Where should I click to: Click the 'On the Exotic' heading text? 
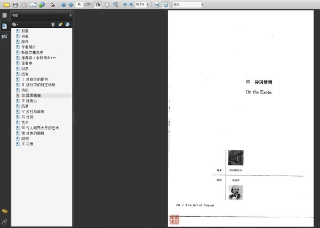(259, 92)
